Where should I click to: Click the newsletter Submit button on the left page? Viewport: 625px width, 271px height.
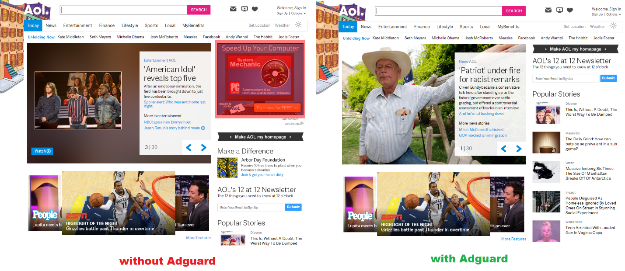pos(293,207)
